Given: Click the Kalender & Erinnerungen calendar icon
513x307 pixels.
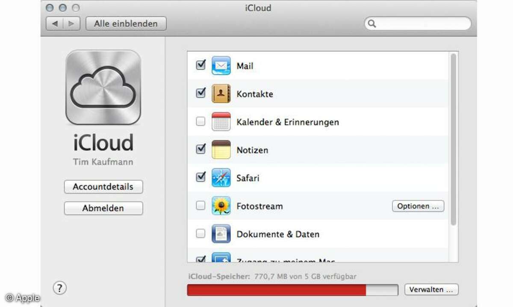Looking at the screenshot, I should (221, 122).
